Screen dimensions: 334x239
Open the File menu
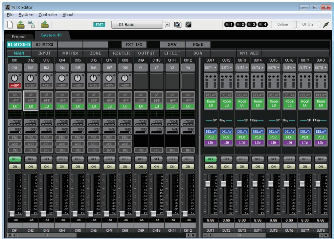10,15
